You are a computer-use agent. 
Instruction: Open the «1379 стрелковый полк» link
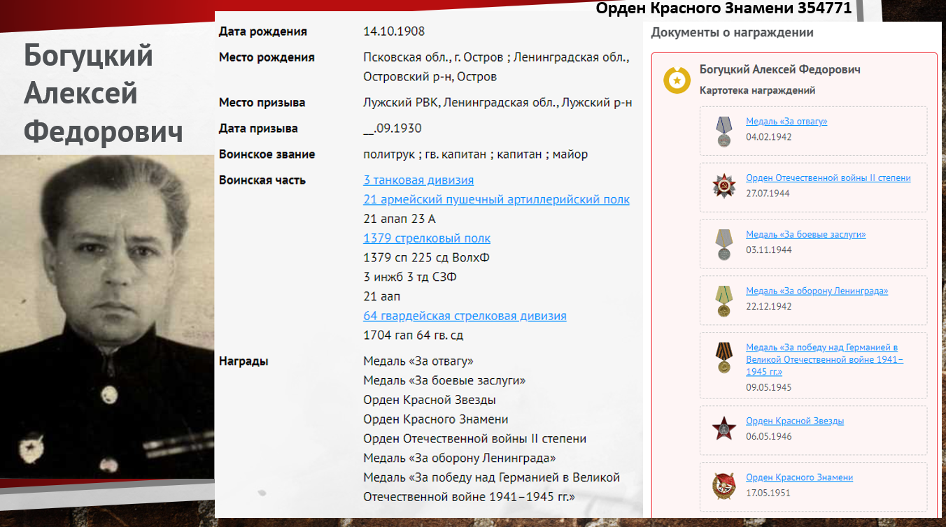[427, 238]
